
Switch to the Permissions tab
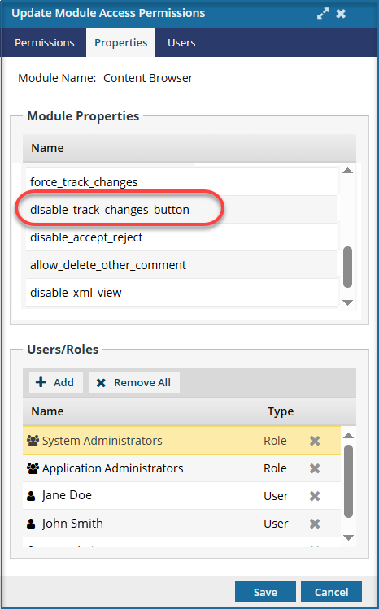point(44,42)
